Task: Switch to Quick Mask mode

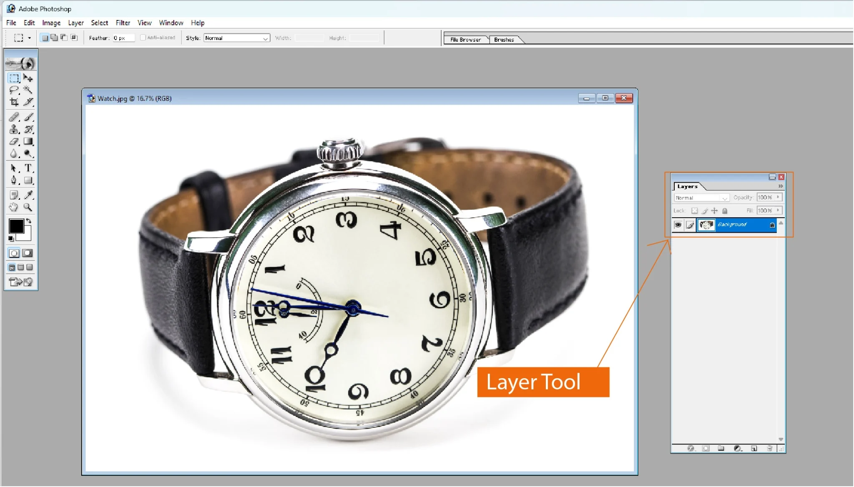Action: click(28, 253)
